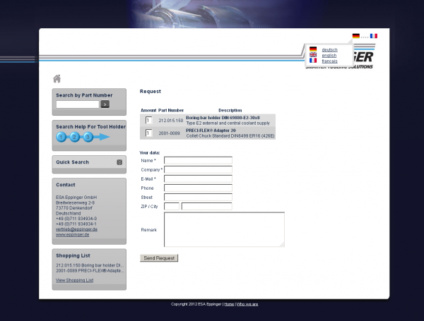The width and height of the screenshot is (424, 321).
Task: Open the View Shopping List link
Action: 74,280
